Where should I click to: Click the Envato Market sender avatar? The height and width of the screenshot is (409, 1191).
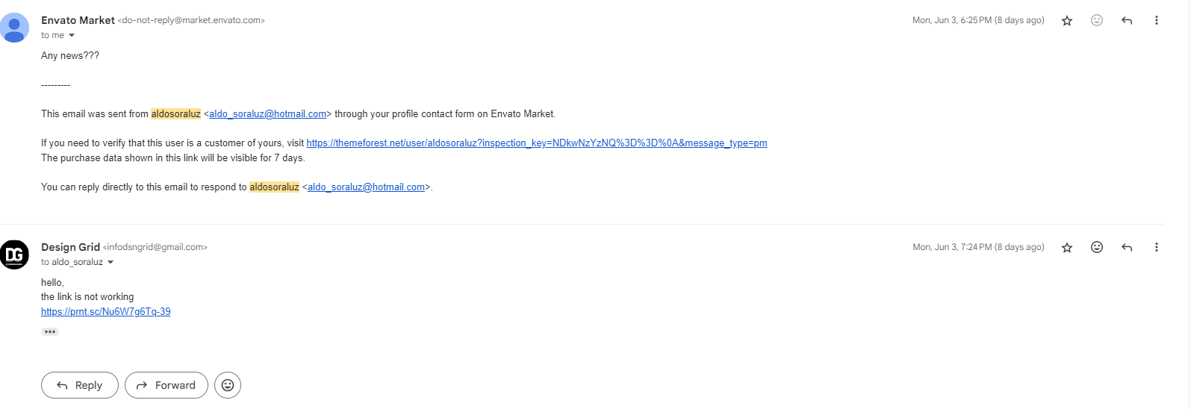click(14, 28)
